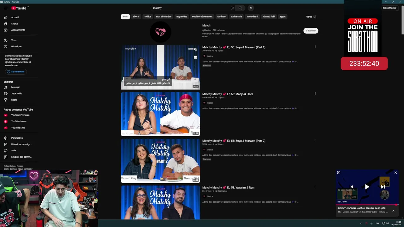Toggle captions on Ep 56 Part 1 preview
Screen dimensions: 404x227
click(195, 57)
